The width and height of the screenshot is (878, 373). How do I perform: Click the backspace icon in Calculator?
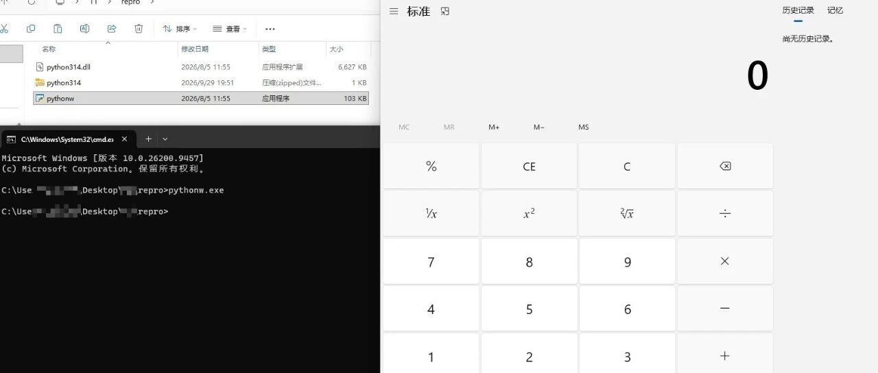725,166
